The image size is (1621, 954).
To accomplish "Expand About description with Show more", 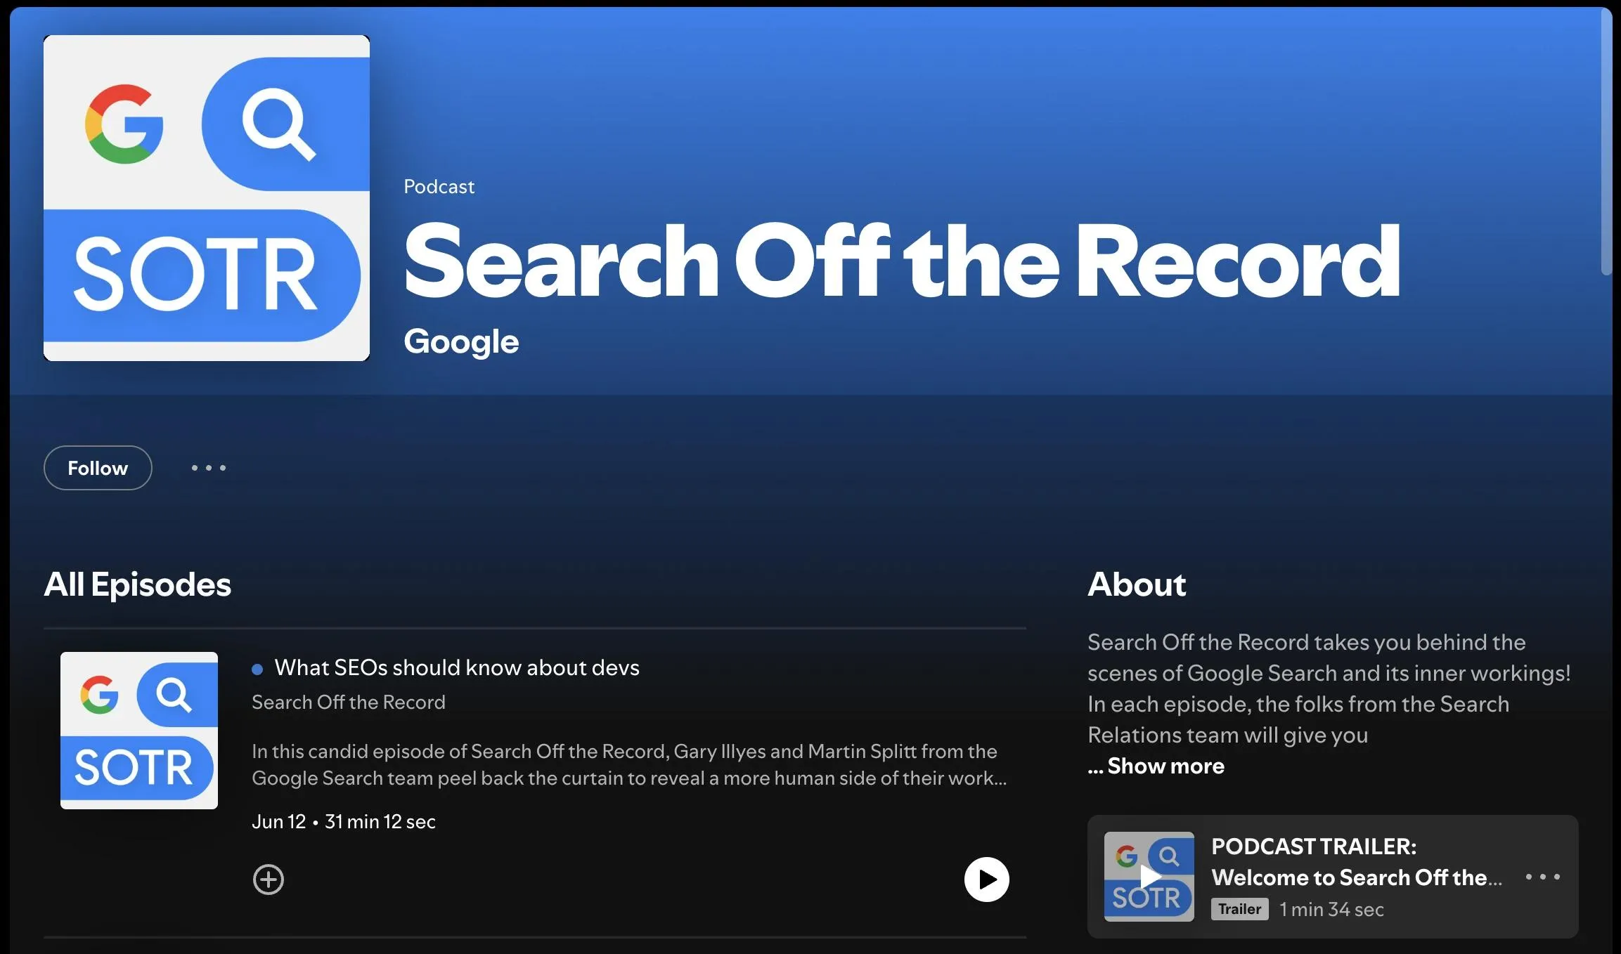I will click(1165, 766).
